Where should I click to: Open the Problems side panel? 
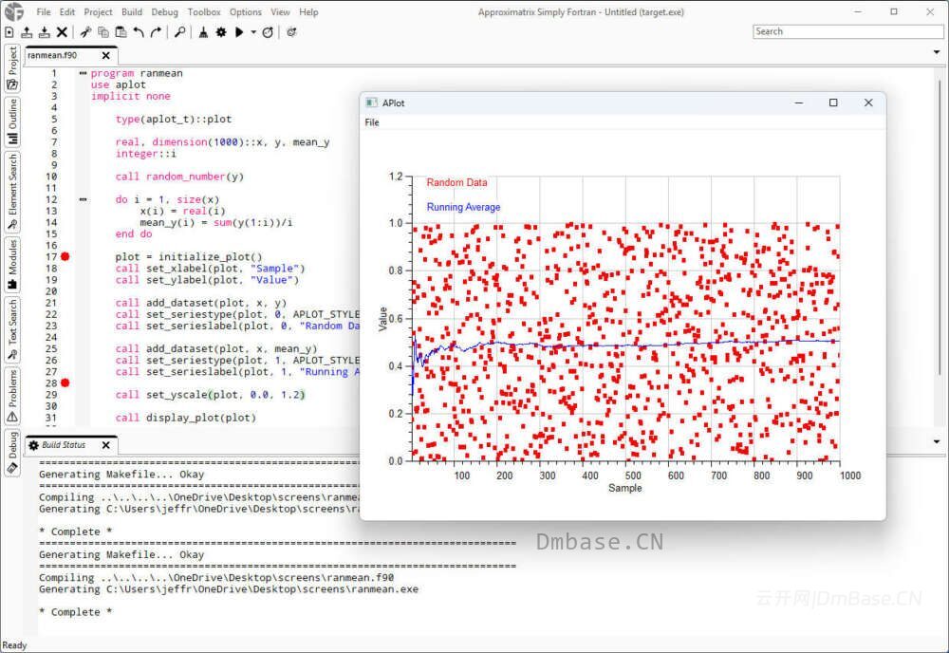coord(12,396)
